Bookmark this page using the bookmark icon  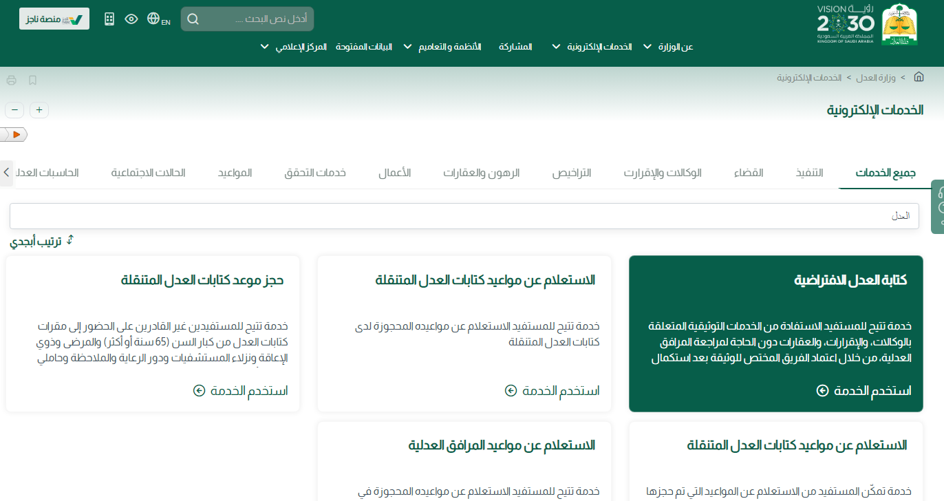coord(32,81)
